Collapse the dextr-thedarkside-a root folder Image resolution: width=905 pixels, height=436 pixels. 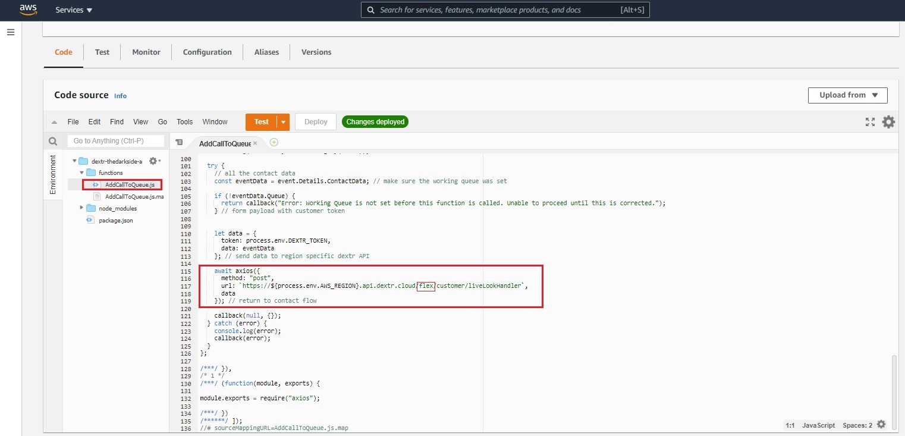(74, 161)
